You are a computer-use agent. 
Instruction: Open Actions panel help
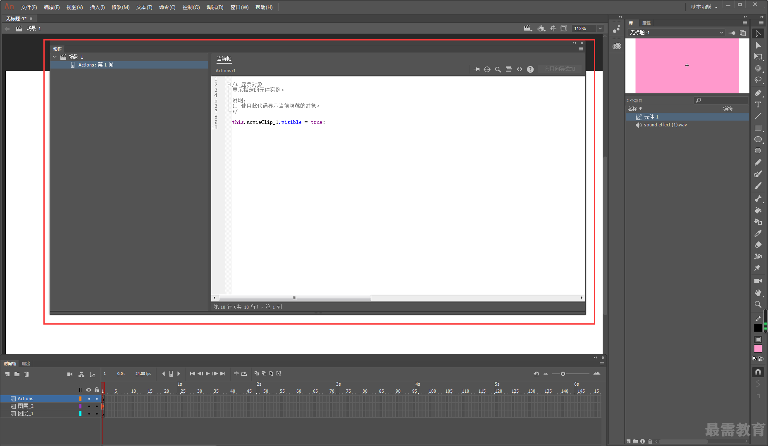tap(530, 69)
